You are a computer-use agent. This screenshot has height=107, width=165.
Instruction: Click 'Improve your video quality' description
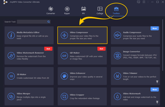[x=86, y=78]
